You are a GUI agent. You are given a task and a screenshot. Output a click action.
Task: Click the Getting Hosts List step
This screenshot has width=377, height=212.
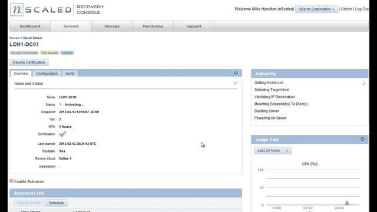(x=269, y=82)
